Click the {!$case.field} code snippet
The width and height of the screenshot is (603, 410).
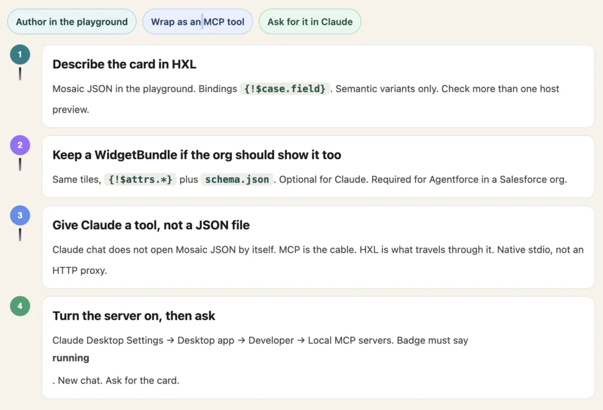tap(284, 89)
